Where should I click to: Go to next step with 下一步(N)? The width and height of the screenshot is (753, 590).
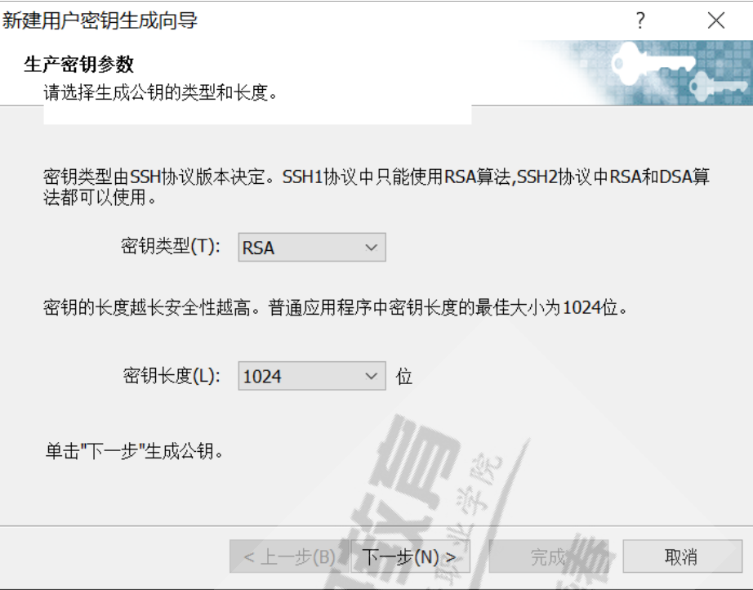pos(410,556)
